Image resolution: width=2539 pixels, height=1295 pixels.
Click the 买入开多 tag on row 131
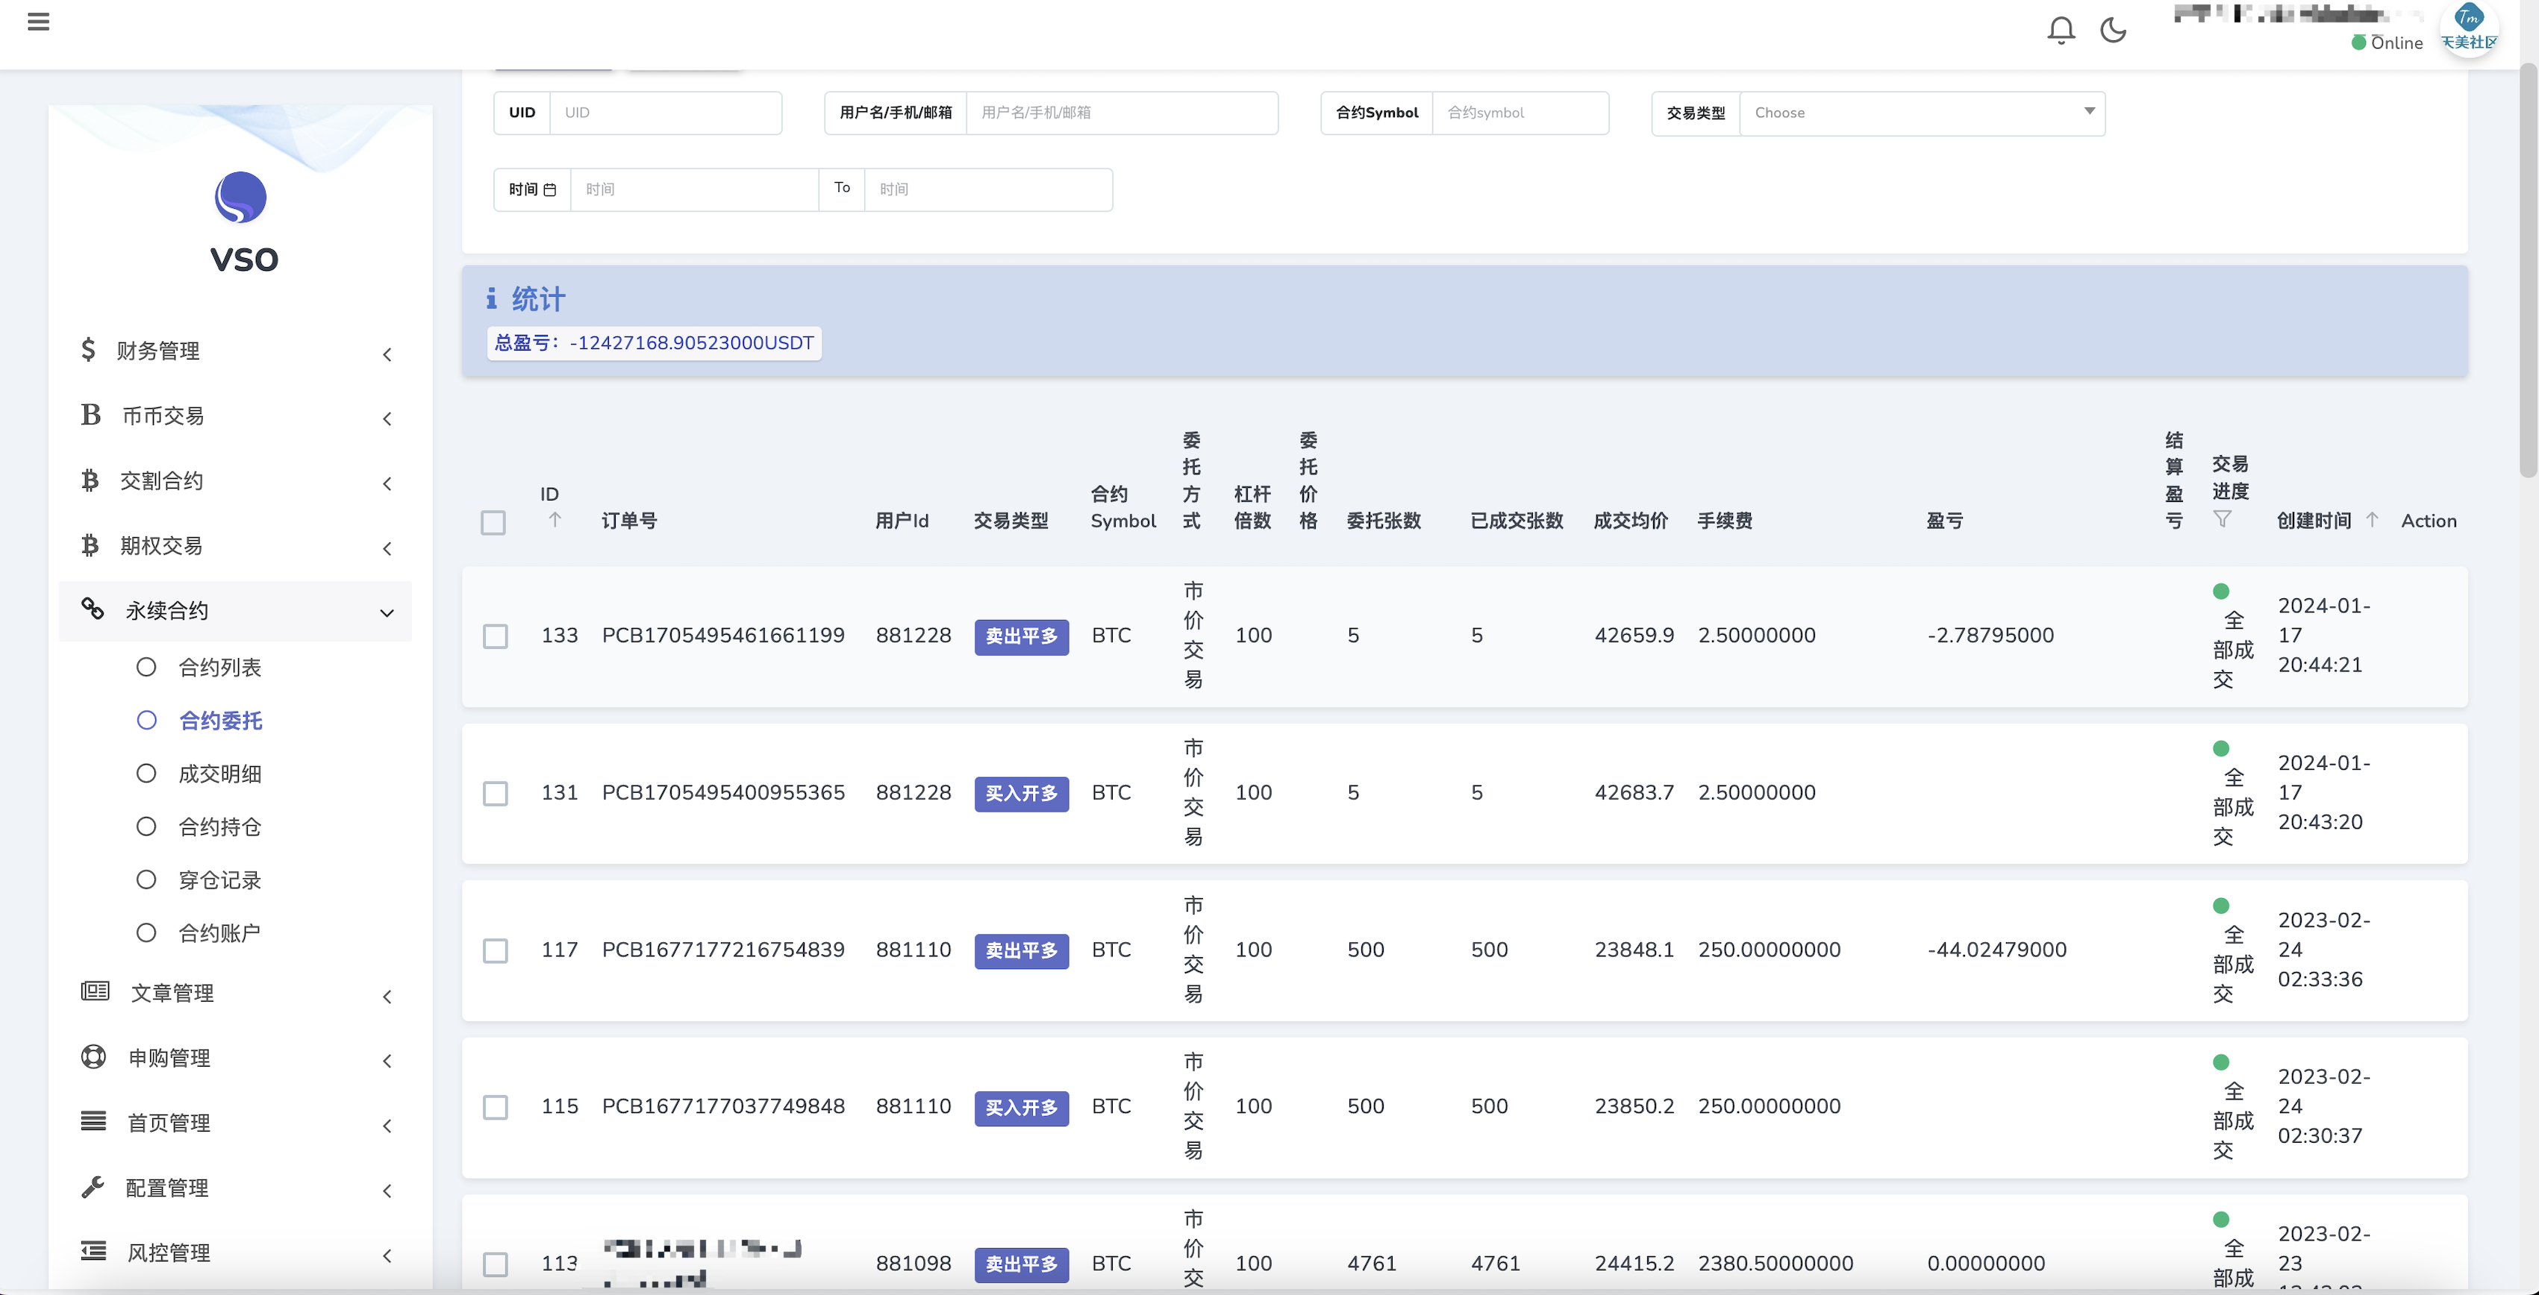tap(1021, 794)
